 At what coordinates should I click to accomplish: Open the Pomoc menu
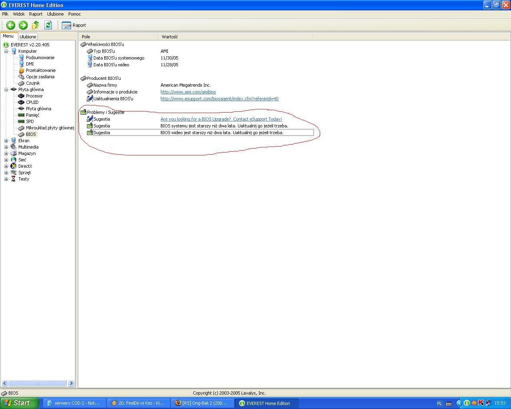pyautogui.click(x=74, y=14)
